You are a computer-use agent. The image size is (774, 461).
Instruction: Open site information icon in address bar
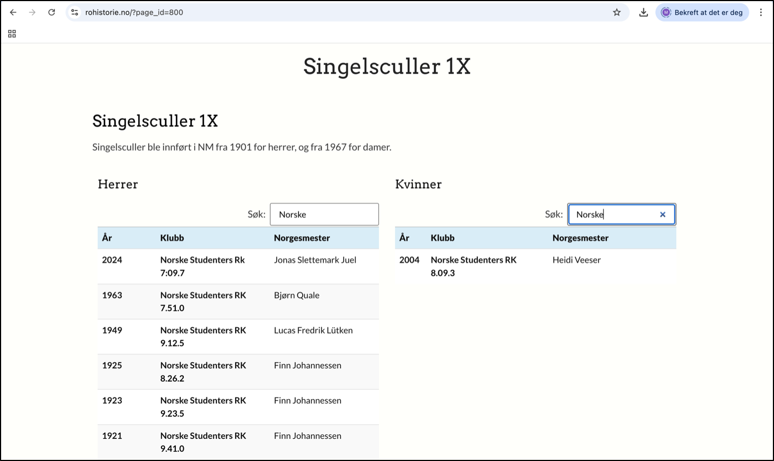coord(75,12)
